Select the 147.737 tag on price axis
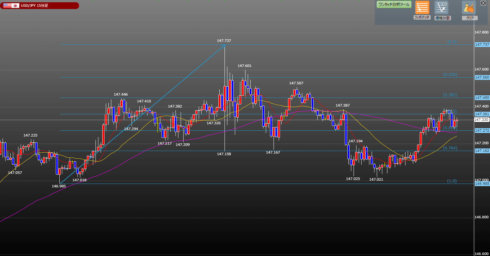 [482, 44]
